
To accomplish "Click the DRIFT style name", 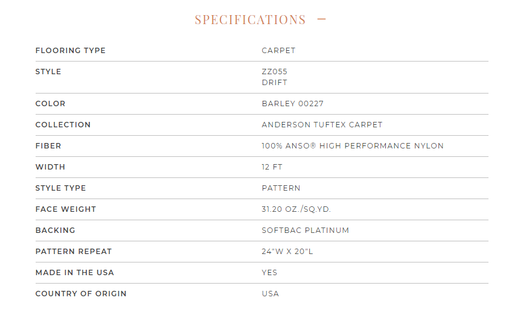I will (274, 83).
